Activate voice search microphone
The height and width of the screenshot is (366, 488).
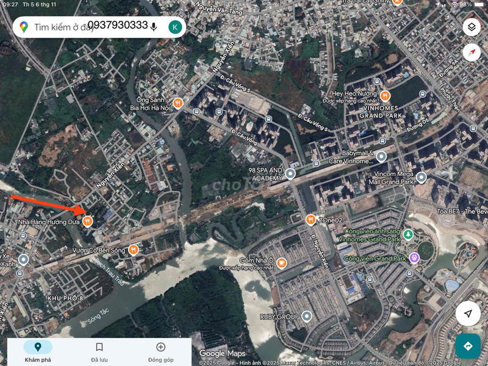tap(154, 27)
